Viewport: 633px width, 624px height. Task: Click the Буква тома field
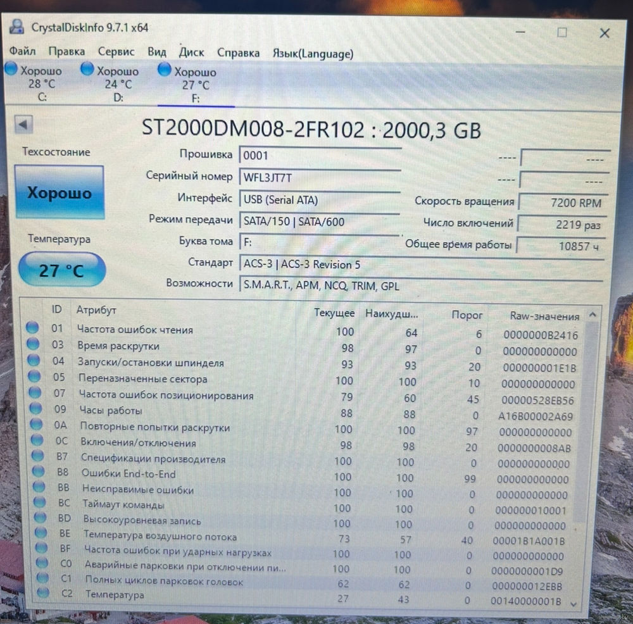(319, 242)
